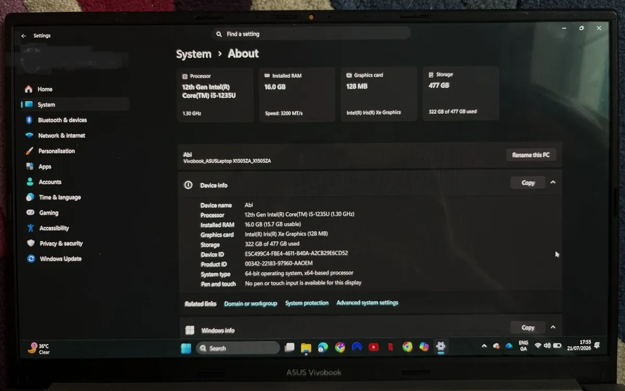625x391 pixels.
Task: Click the Windows info logo icon
Action: 190,330
